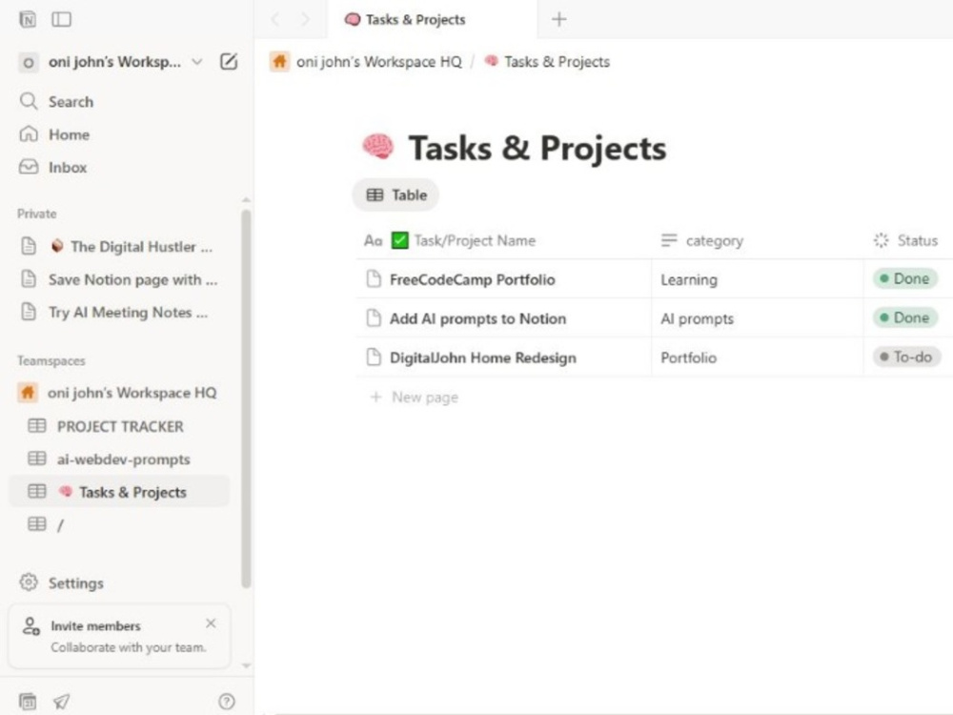Expand oni john's Workspace switcher chevron
Viewport: 953px width, 715px height.
pyautogui.click(x=197, y=61)
